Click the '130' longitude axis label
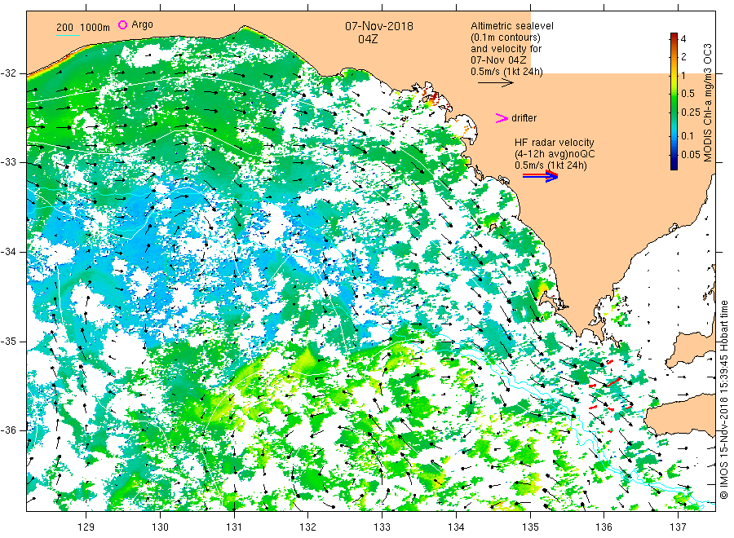The image size is (734, 538). tap(160, 527)
